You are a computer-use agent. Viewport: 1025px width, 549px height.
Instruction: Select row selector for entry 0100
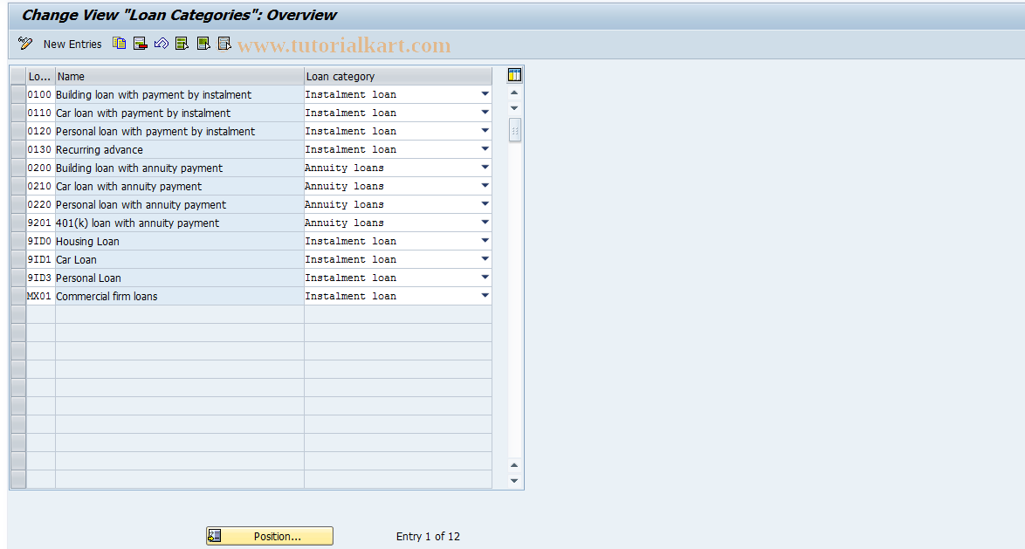[x=18, y=94]
